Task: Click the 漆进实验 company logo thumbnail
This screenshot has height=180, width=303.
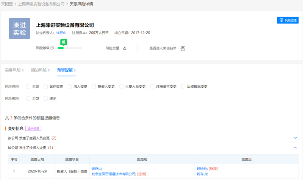Action: [20, 28]
